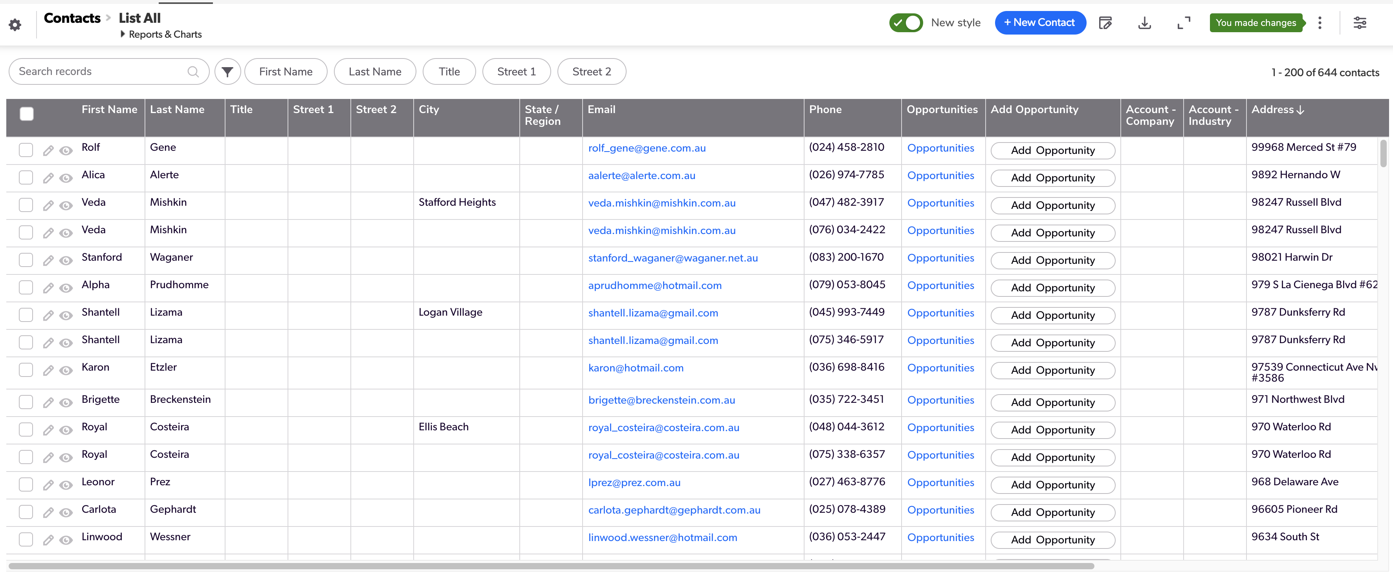Image resolution: width=1393 pixels, height=574 pixels.
Task: Open the sliders display options icon
Action: 1360,23
